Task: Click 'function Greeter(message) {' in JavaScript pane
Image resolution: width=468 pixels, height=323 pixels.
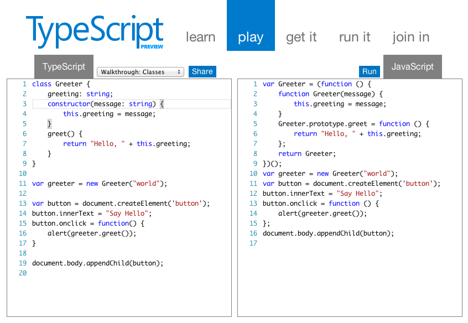Action: pos(330,94)
